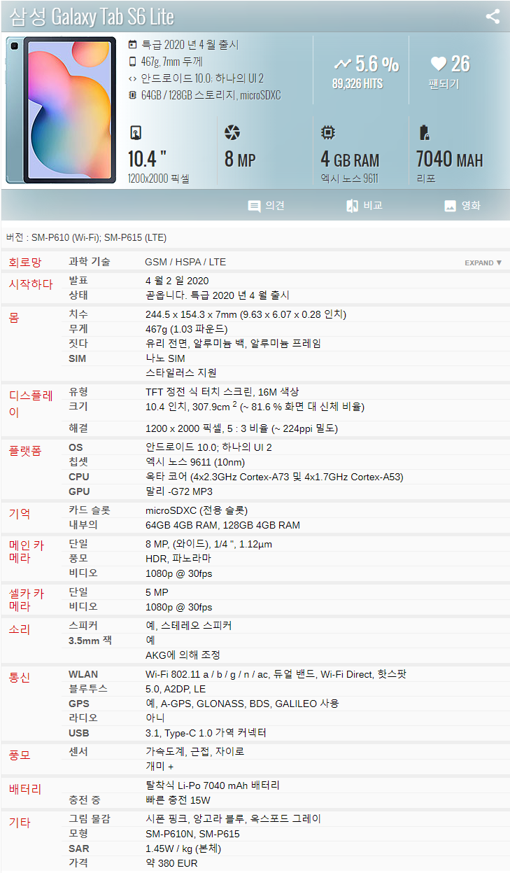The image size is (510, 873).
Task: Click the 엑시 노스 9611 (10nm) chipset value
Action: (195, 462)
